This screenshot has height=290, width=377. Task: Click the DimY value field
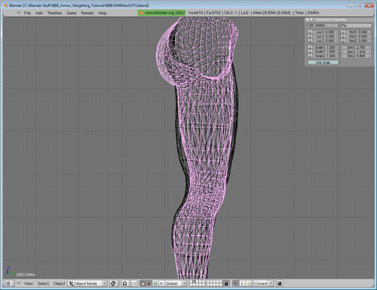tap(356, 52)
